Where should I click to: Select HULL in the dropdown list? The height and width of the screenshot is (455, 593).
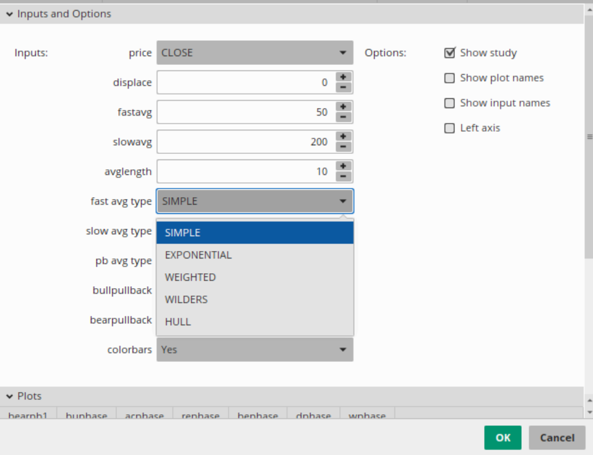(x=178, y=321)
